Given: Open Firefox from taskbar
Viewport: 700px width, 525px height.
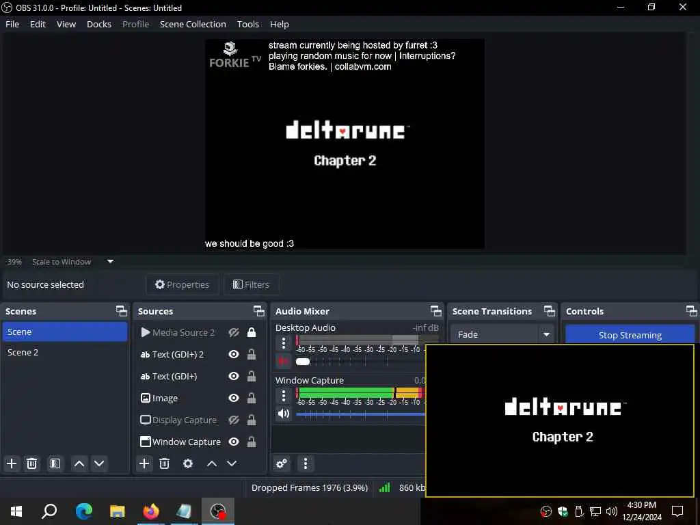Looking at the screenshot, I should click(151, 511).
